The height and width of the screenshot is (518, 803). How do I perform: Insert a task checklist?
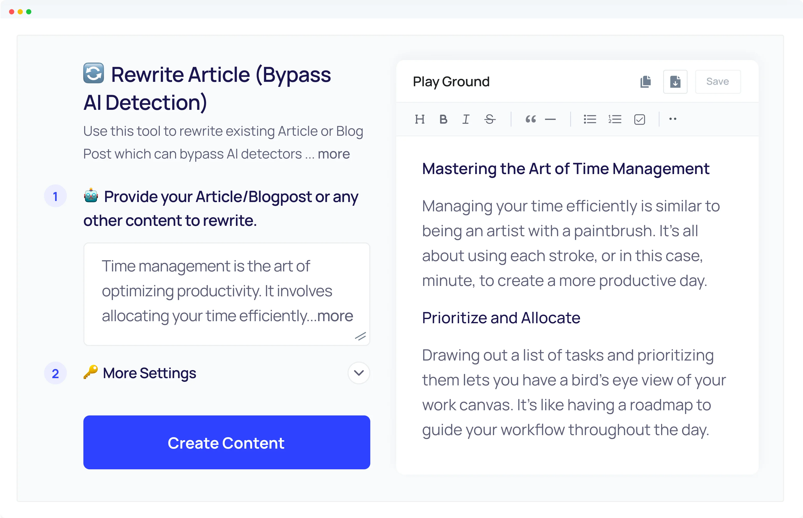click(639, 119)
